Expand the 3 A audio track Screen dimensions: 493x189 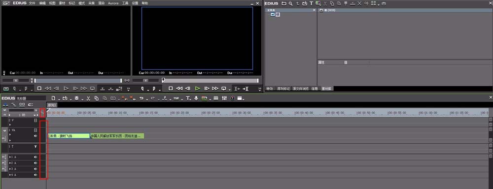point(10,169)
